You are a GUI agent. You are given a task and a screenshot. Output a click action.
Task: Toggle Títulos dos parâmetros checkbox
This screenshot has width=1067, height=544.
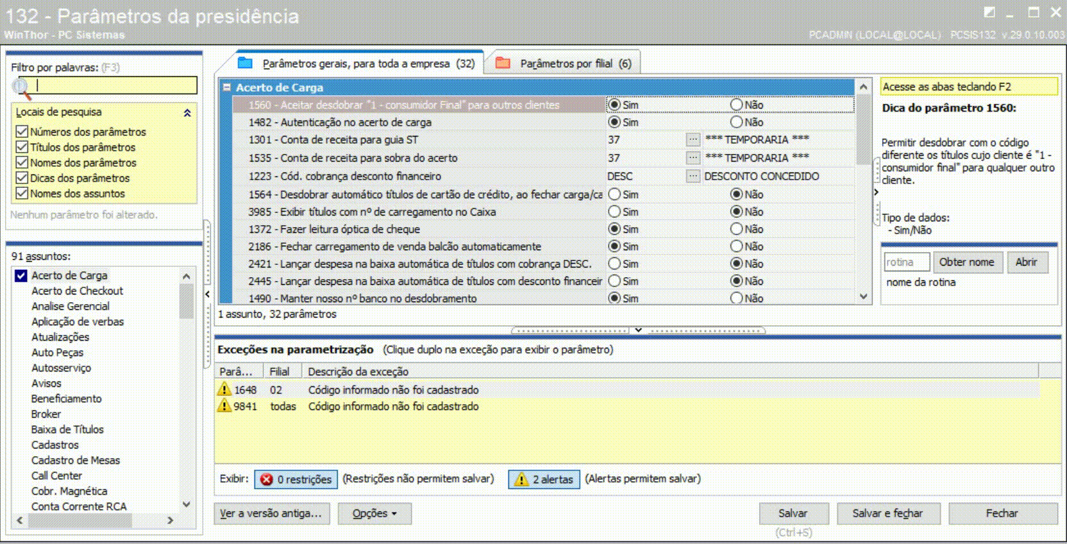[22, 147]
